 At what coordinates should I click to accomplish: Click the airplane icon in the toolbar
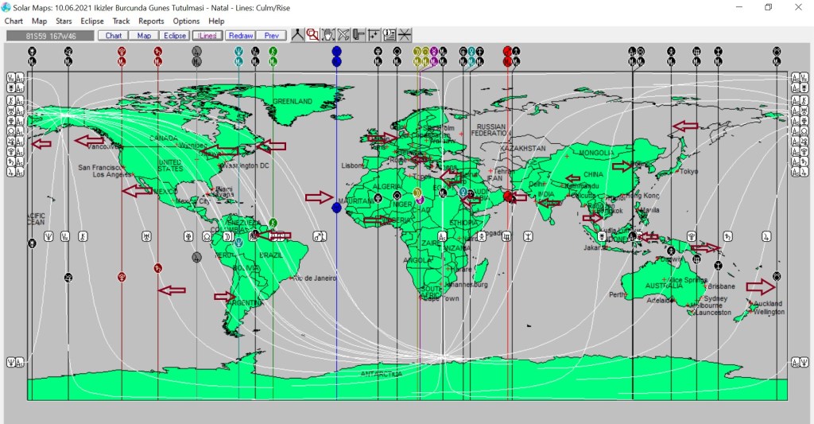(x=343, y=35)
